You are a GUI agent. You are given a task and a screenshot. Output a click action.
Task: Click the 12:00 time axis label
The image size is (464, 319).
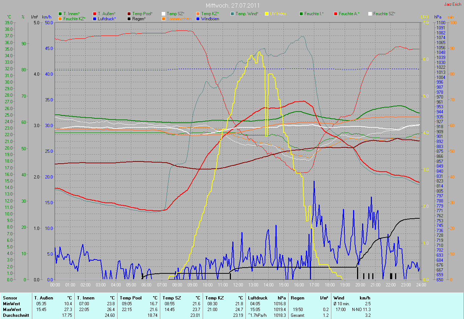click(x=238, y=285)
